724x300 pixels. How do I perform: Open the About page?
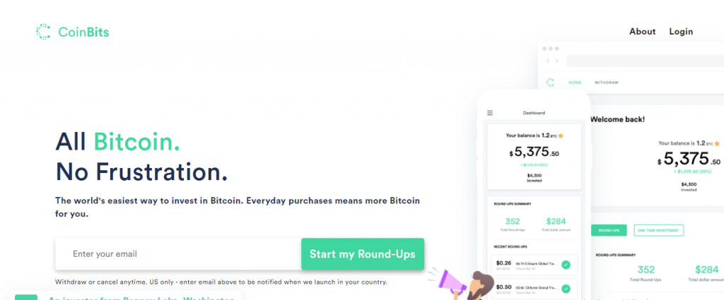pos(642,31)
